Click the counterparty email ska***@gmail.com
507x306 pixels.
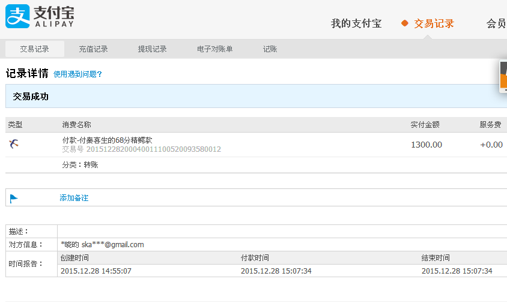112,244
